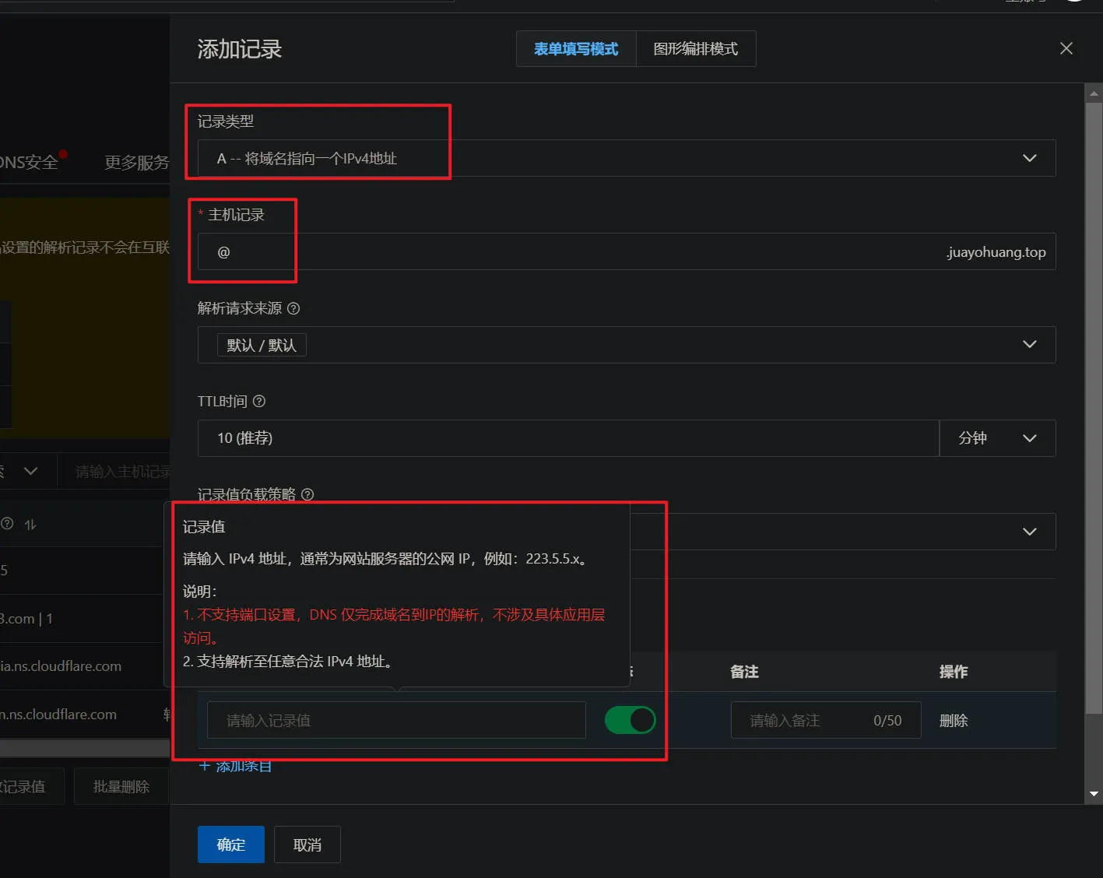Click the sort arrows icon in table header
Screen dimensions: 1103x878
coord(30,525)
